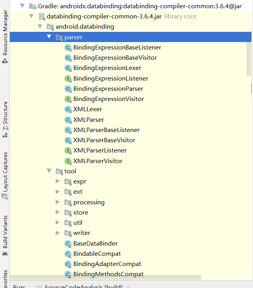Expand the ext package
This screenshot has height=288, width=253.
point(58,192)
